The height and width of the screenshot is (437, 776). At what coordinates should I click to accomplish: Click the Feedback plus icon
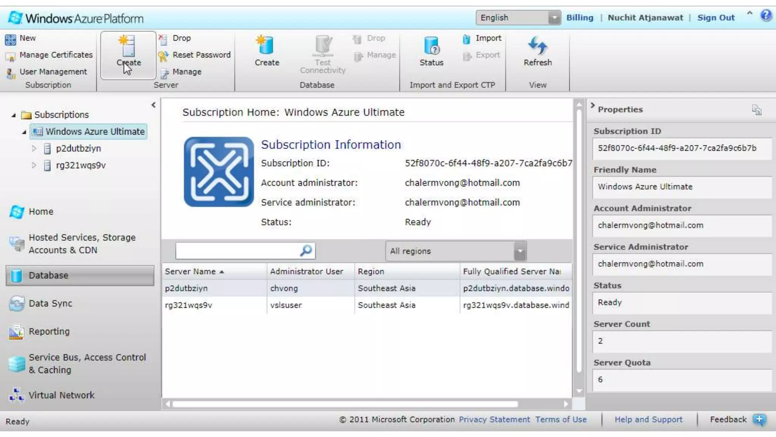click(x=759, y=419)
